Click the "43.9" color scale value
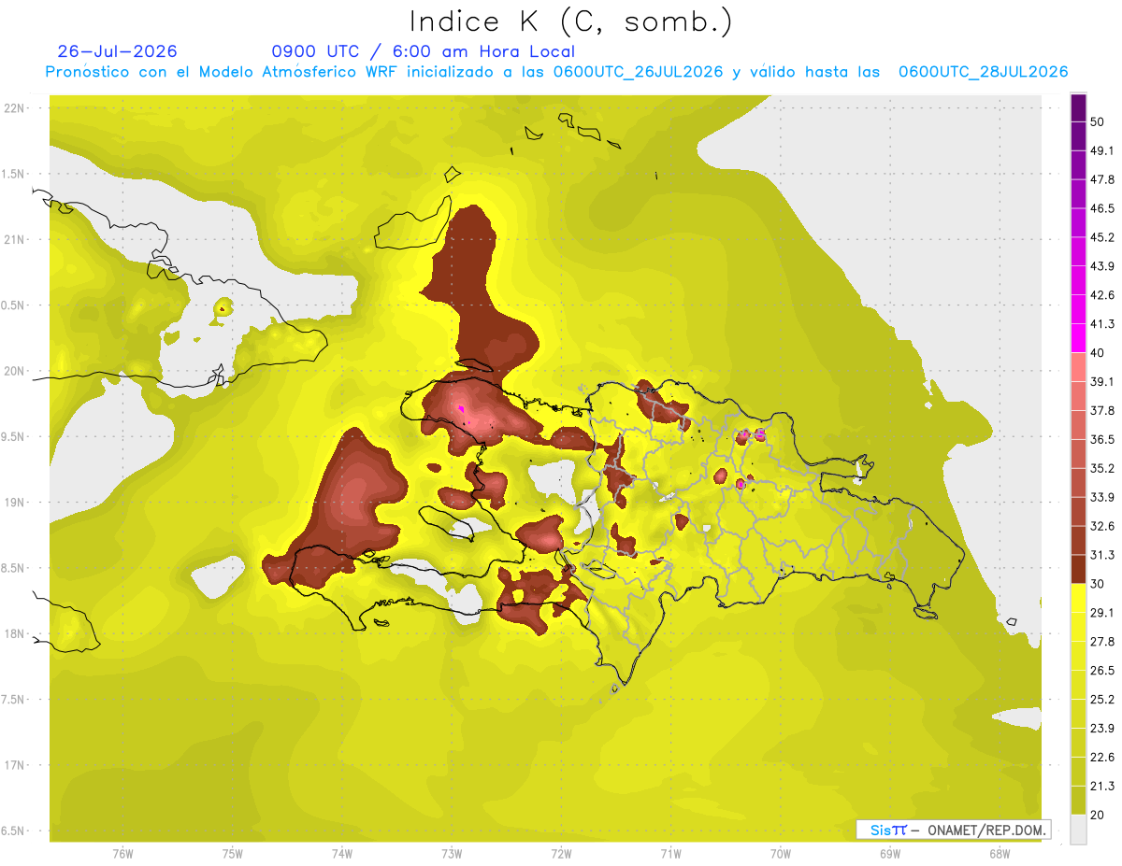 pos(1103,266)
